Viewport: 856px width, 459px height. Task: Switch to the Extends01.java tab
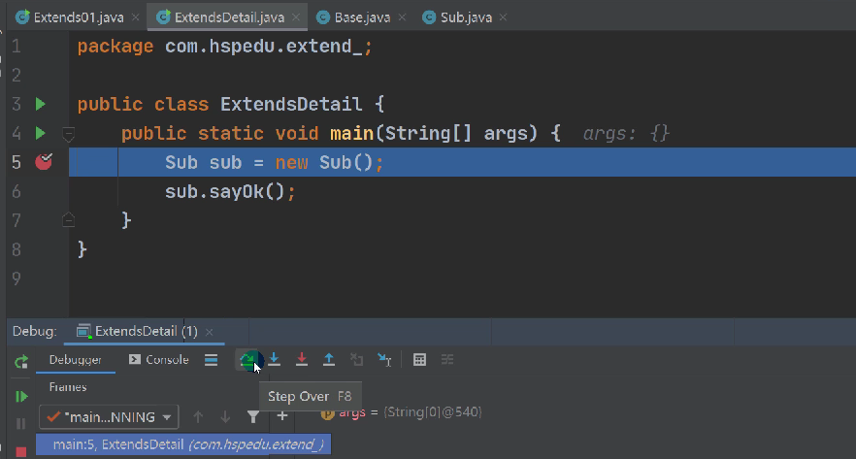tap(78, 17)
